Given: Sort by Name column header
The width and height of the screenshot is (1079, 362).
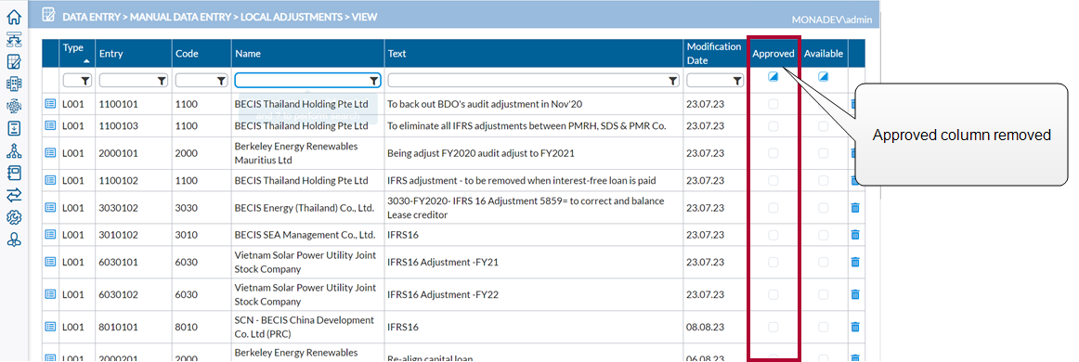Looking at the screenshot, I should [x=307, y=53].
